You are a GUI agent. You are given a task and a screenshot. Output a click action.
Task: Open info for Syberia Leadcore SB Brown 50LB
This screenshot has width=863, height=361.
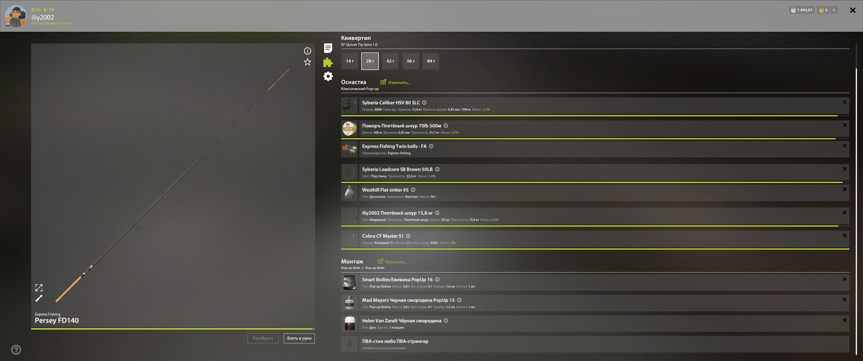[x=437, y=169]
